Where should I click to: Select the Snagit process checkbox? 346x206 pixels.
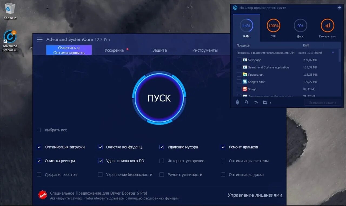tap(239, 89)
